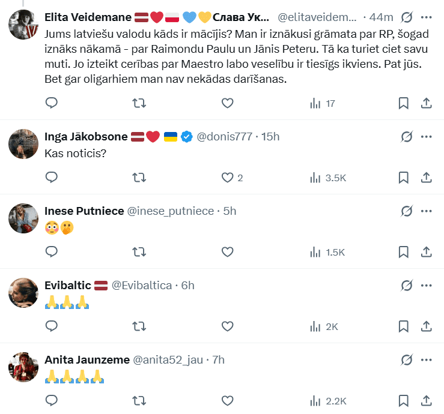This screenshot has height=414, width=444.
Task: Reply to Evibaltic's praying hands tweet
Action: point(52,326)
